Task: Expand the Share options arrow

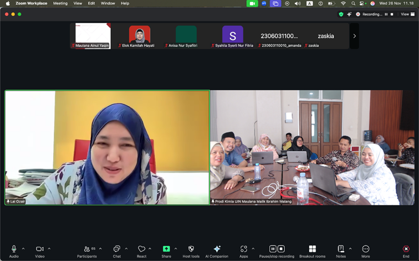Action: point(176,249)
